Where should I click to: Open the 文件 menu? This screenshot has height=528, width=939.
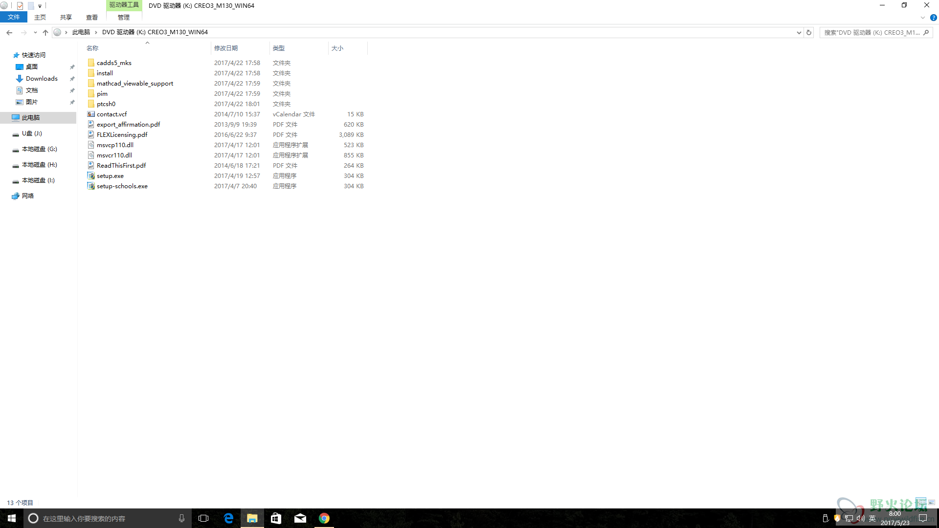pyautogui.click(x=14, y=17)
